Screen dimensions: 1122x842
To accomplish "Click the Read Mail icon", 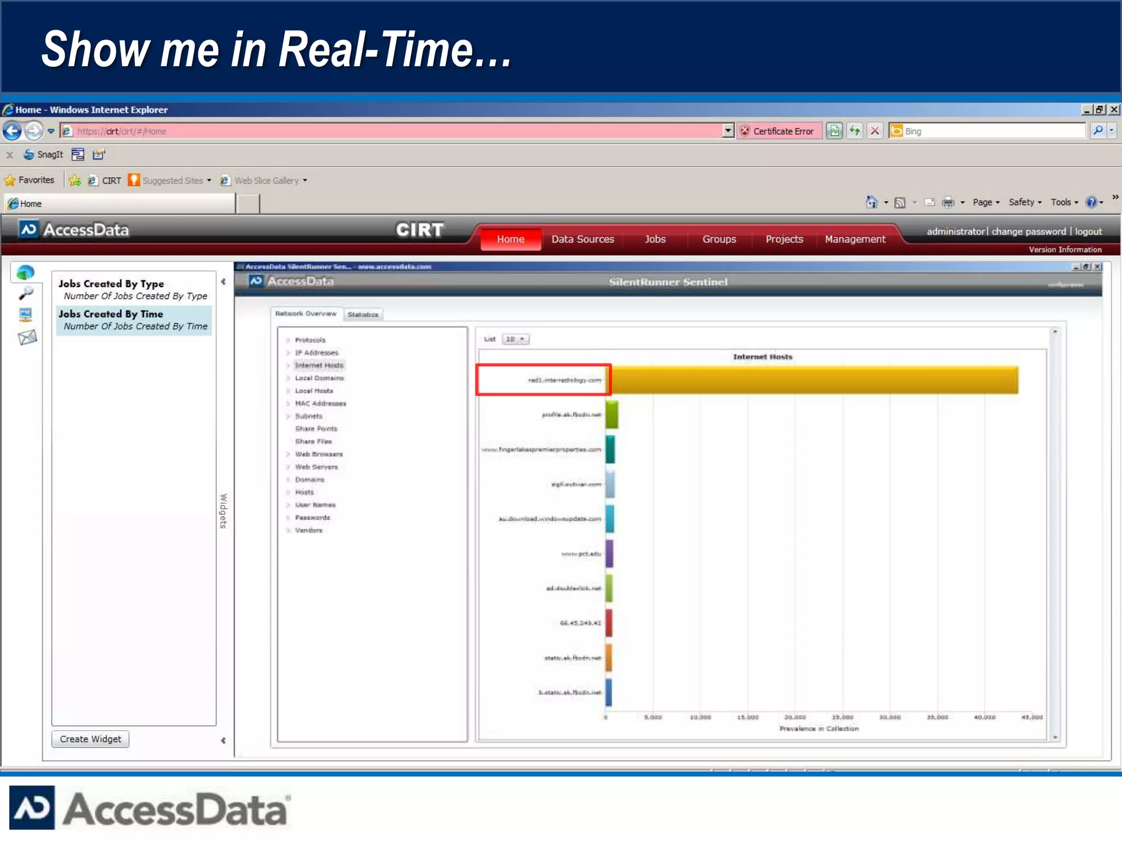I will coord(930,202).
